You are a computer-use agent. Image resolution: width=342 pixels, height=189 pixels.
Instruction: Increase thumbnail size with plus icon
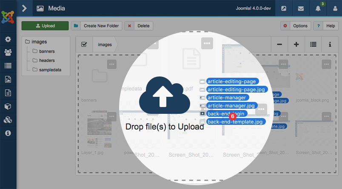pyautogui.click(x=296, y=44)
